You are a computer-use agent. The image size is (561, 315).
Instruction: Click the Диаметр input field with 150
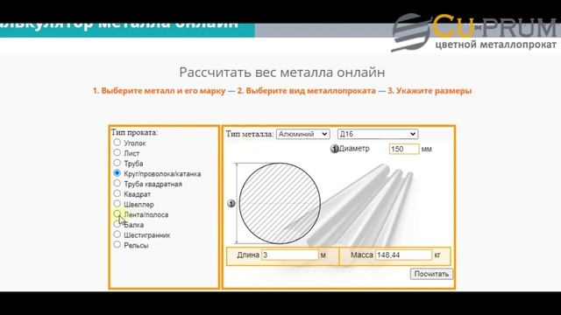[x=404, y=149]
